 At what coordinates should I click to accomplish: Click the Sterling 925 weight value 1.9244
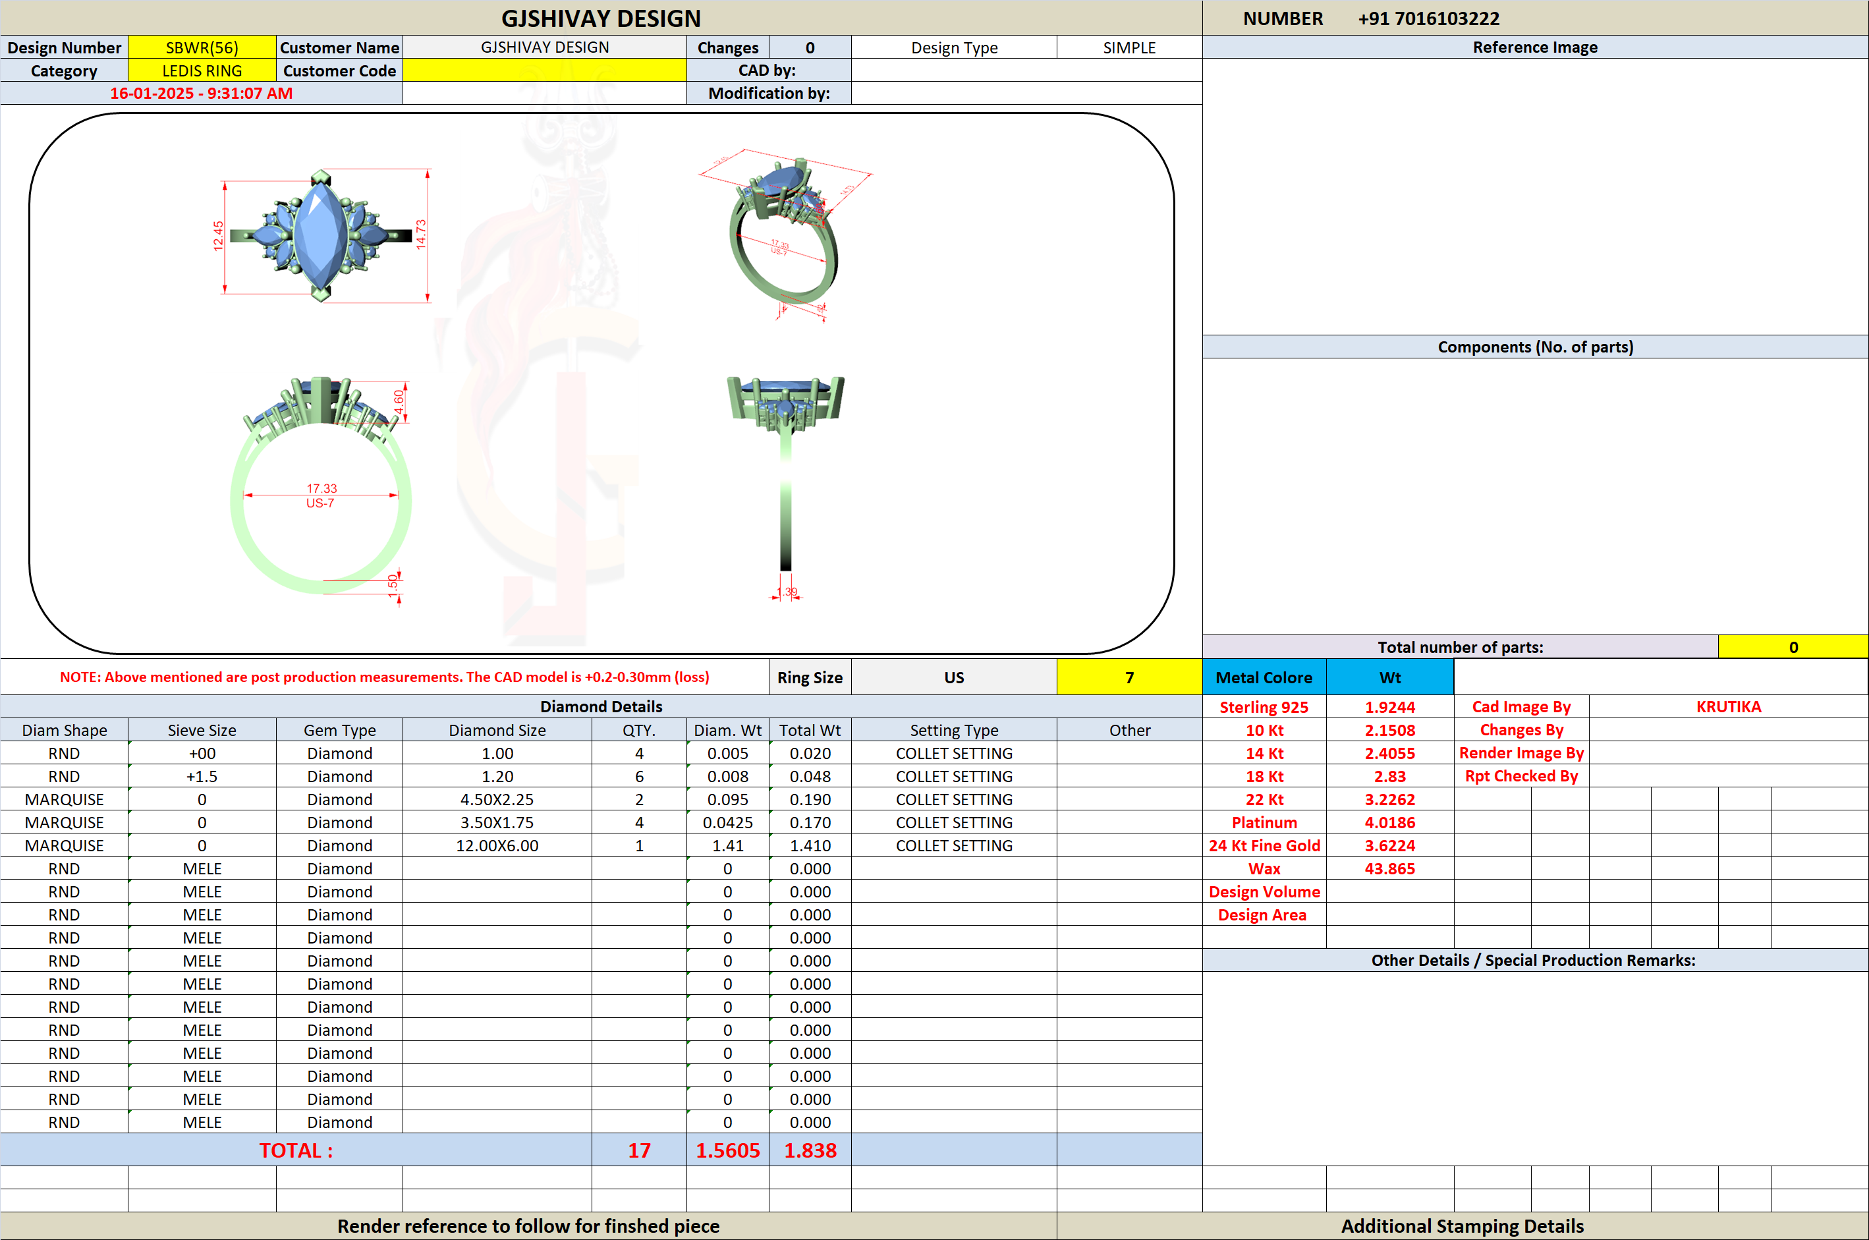(x=1389, y=707)
